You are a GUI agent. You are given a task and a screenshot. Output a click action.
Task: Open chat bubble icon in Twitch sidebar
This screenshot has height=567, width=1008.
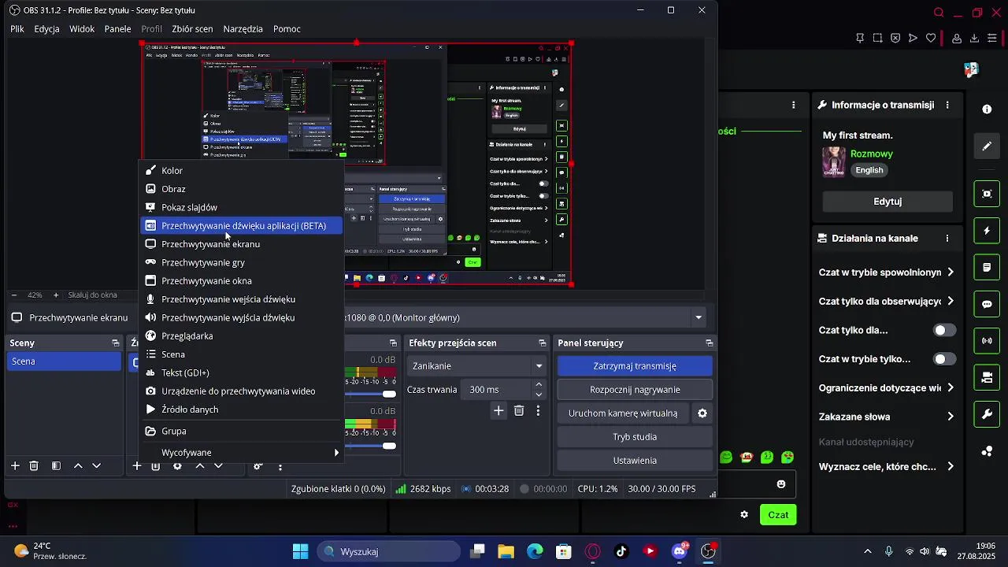[x=987, y=304]
